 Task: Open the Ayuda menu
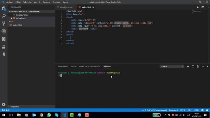pos(65,2)
